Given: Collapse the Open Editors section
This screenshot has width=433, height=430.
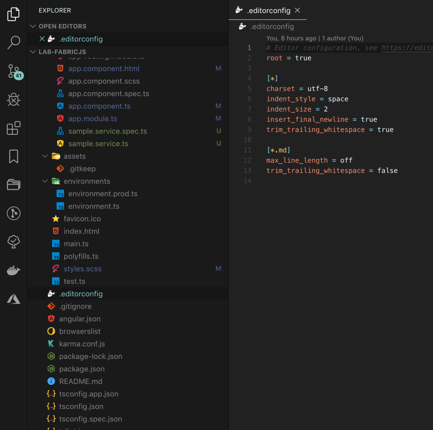Looking at the screenshot, I should click(x=33, y=26).
